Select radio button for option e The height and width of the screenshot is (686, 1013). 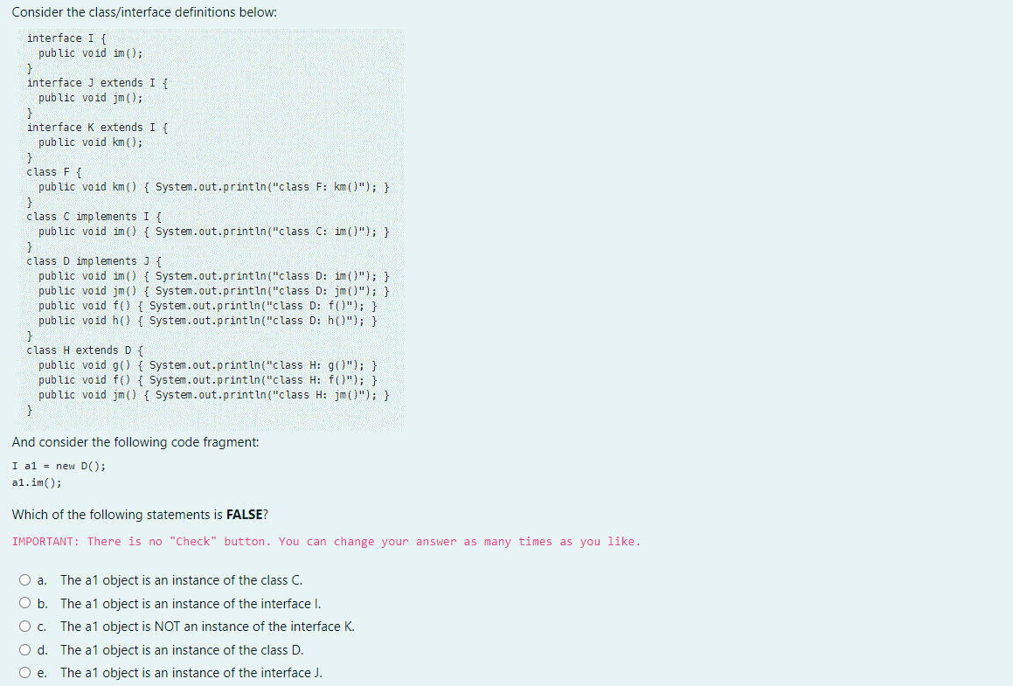click(25, 672)
